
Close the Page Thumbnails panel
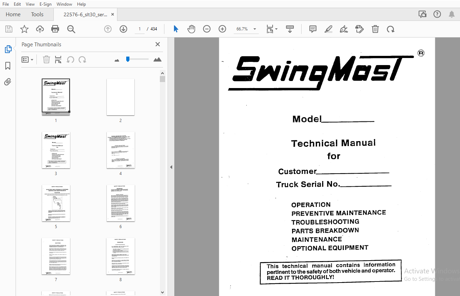[158, 44]
